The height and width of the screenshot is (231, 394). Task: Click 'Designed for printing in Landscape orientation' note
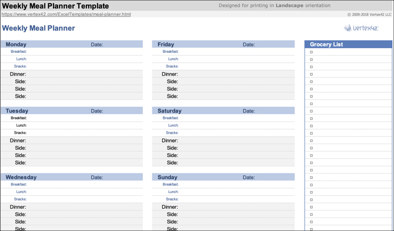[x=275, y=5]
